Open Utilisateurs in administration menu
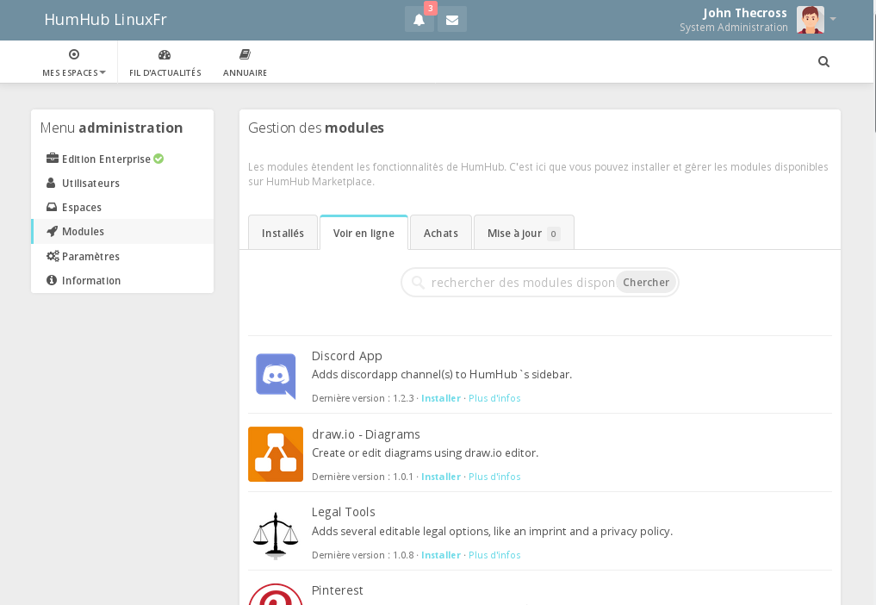 coord(90,184)
